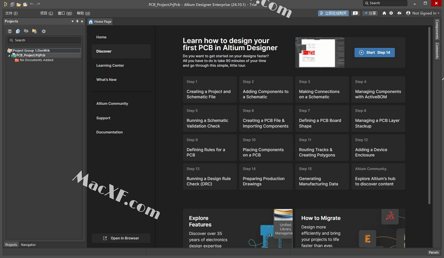Click the global Search box in title bar
This screenshot has height=258, width=444.
coord(385,3)
